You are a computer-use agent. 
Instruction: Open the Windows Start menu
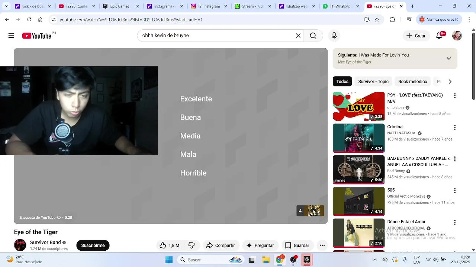pos(169,260)
